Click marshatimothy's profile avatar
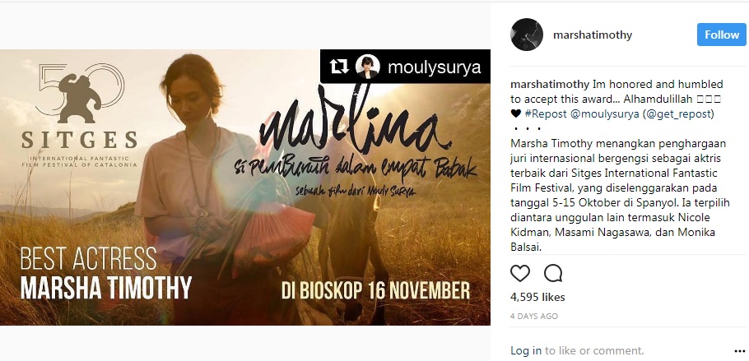 click(527, 35)
